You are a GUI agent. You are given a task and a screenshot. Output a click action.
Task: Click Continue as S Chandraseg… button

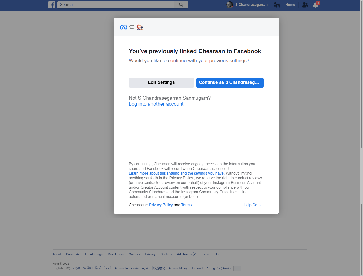(230, 83)
